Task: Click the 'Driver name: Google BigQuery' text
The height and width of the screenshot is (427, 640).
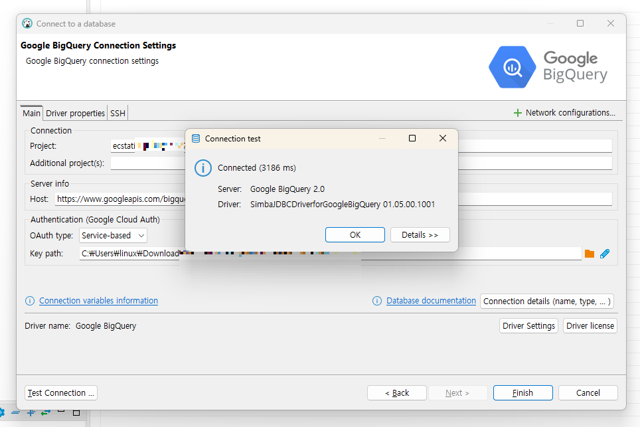Action: coord(80,326)
